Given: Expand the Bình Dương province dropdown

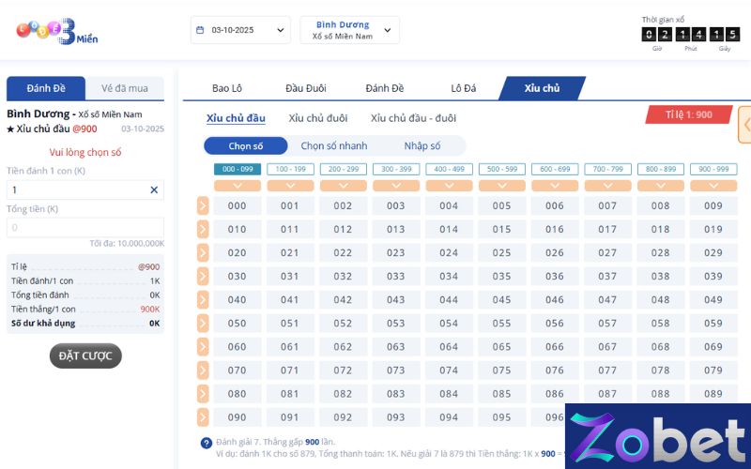Looking at the screenshot, I should (x=349, y=30).
